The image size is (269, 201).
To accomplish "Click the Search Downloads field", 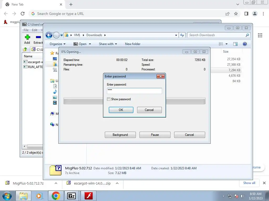I will pos(219,35).
